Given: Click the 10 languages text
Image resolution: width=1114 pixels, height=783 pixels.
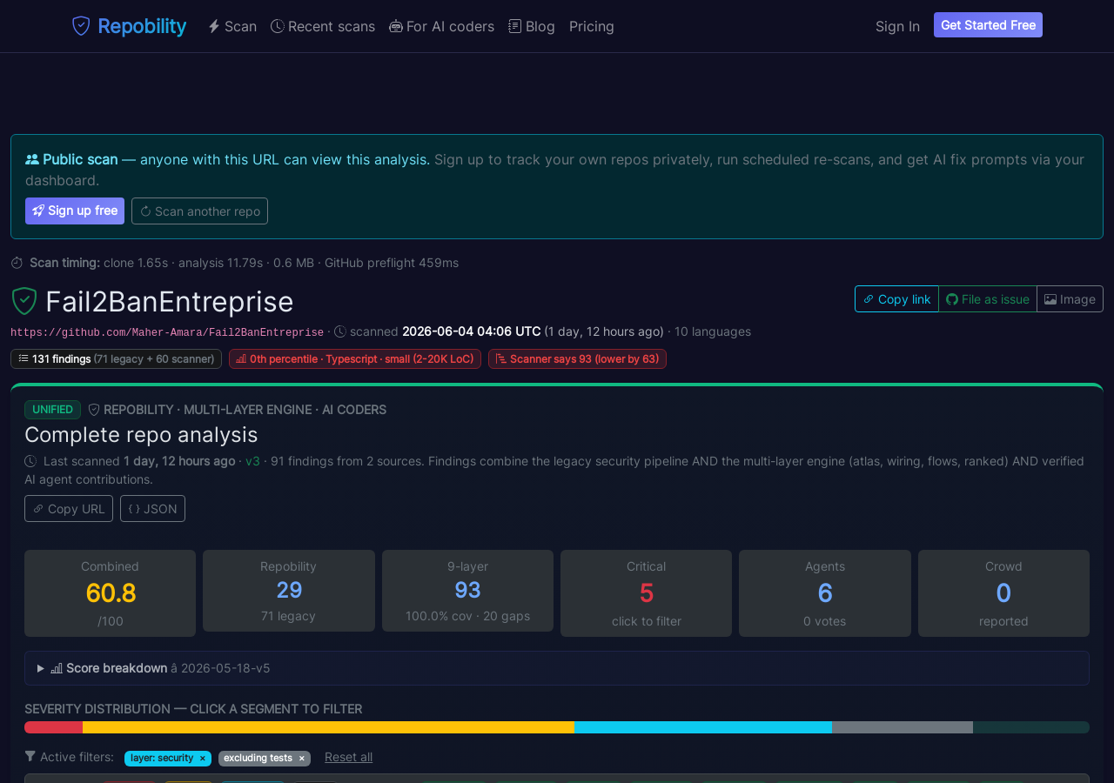Looking at the screenshot, I should tap(713, 331).
